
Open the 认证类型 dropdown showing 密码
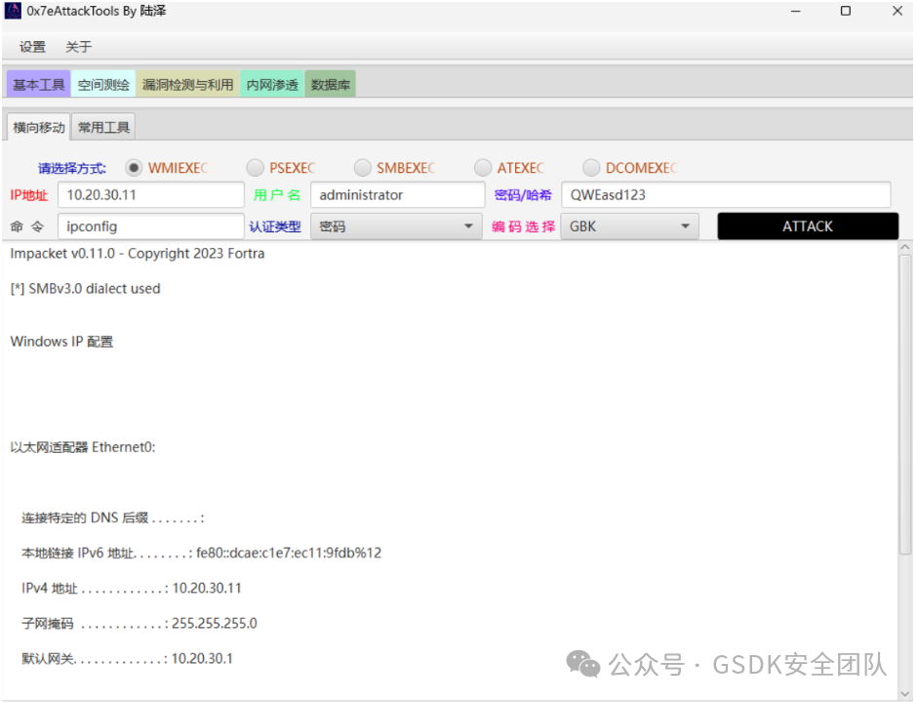[396, 227]
